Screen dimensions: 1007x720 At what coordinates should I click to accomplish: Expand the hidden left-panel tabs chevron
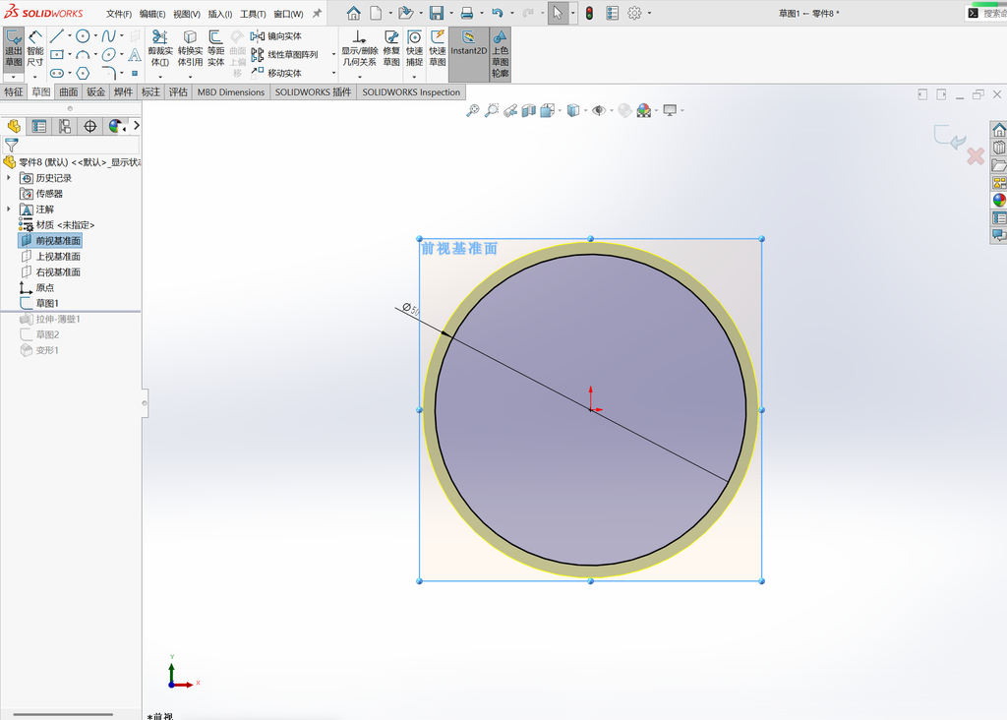click(136, 126)
